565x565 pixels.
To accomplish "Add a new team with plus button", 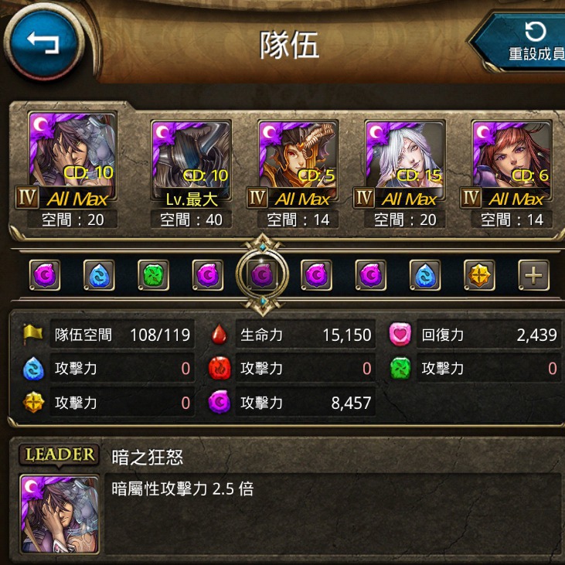I will pyautogui.click(x=533, y=275).
